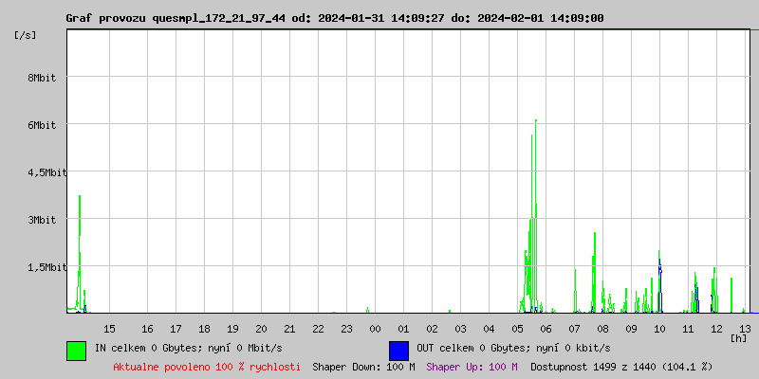This screenshot has width=759, height=379.
Task: Click the [h] hours unit label
Action: click(738, 337)
